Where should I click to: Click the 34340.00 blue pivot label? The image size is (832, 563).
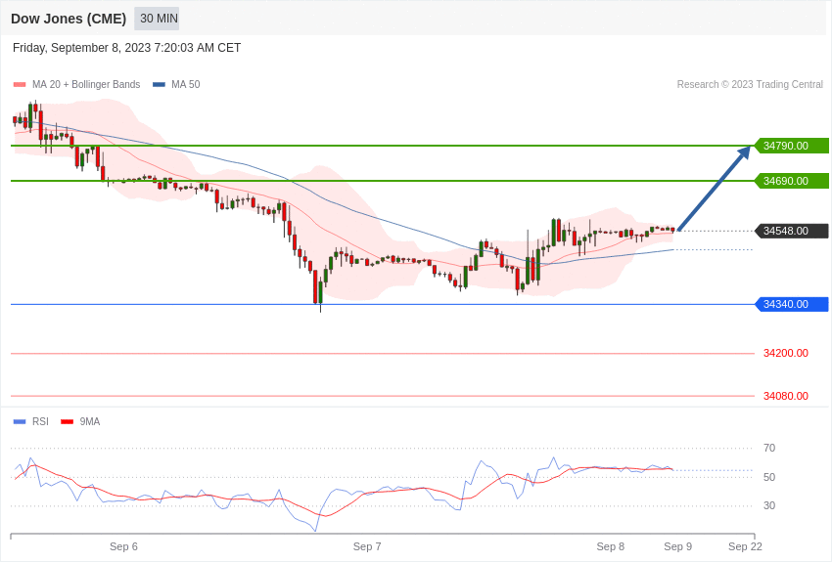791,305
